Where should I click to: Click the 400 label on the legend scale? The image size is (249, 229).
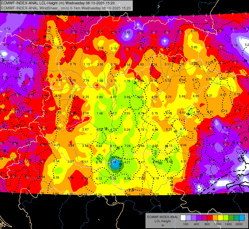click(196, 224)
